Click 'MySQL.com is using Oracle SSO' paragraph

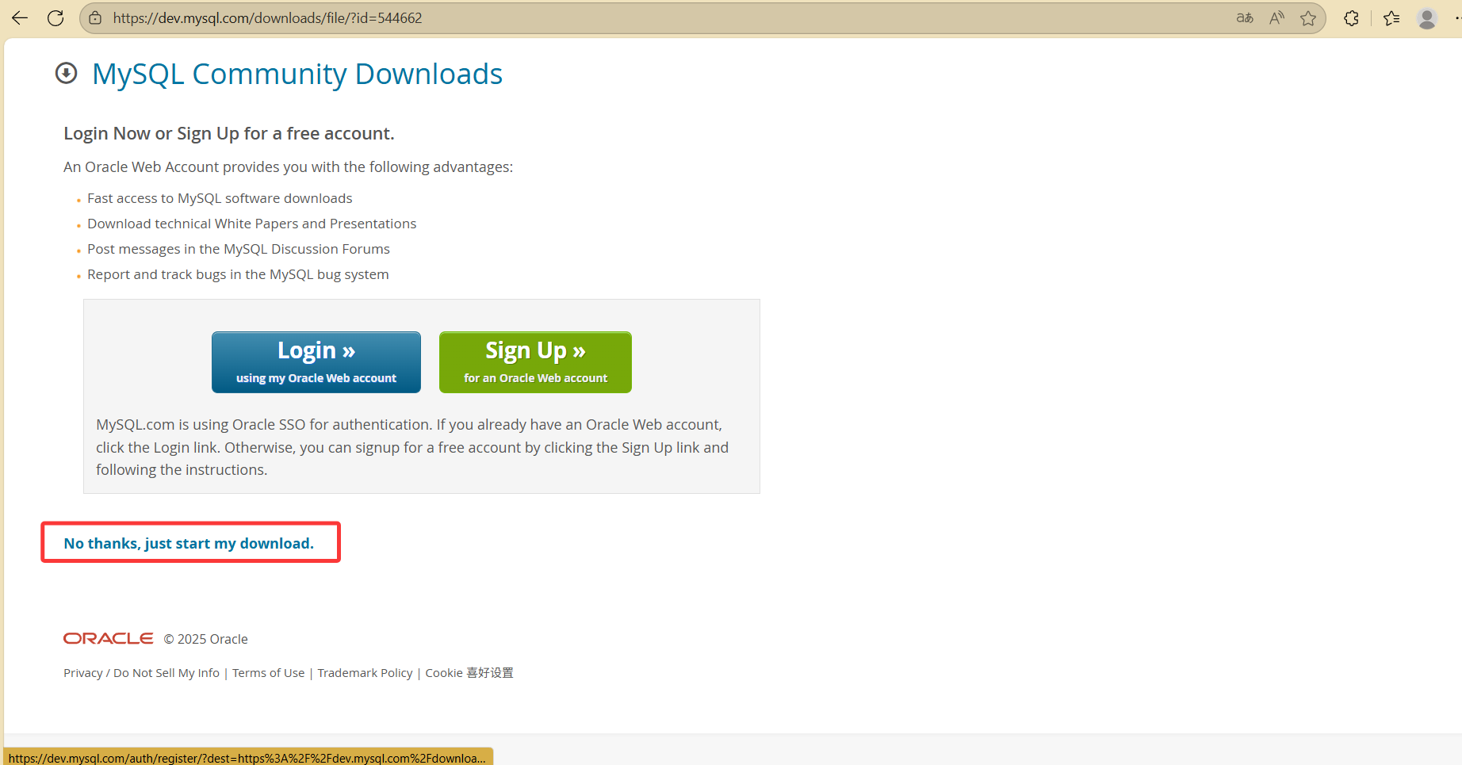tap(412, 447)
